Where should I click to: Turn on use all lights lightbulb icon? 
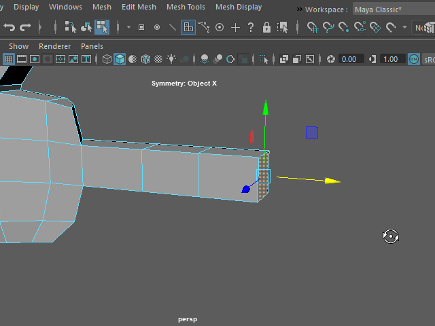171,59
